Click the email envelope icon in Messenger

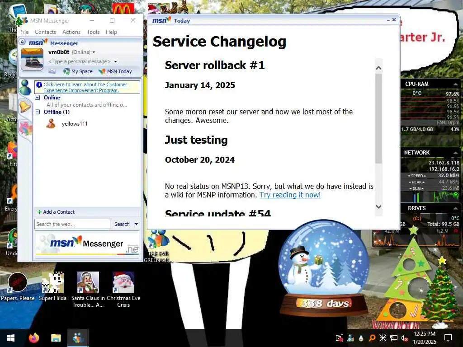[52, 71]
